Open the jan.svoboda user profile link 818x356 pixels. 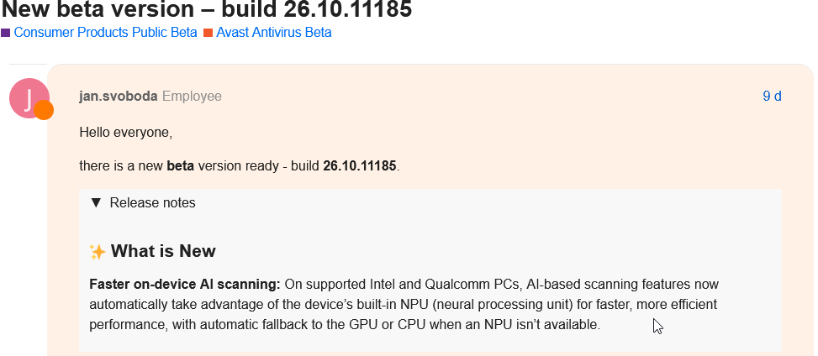coord(119,97)
